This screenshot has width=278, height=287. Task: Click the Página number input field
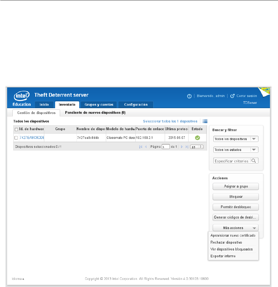(x=166, y=147)
